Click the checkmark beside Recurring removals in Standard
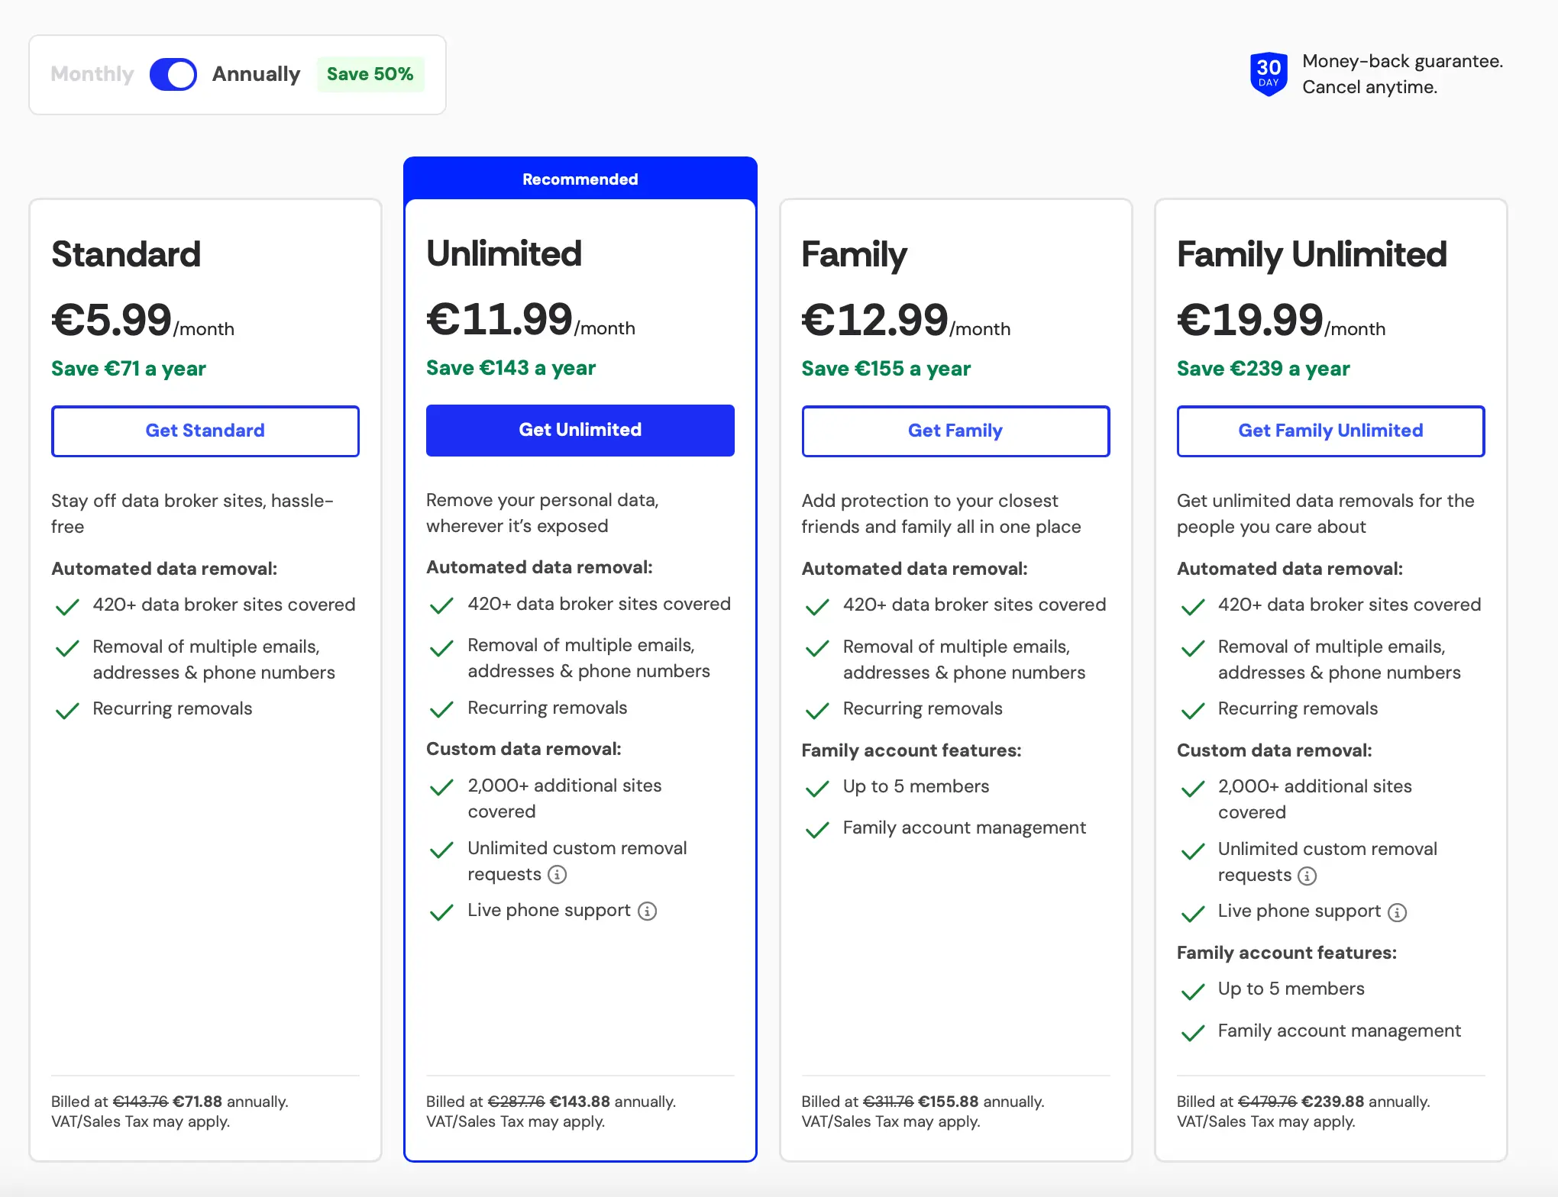Screen dimensions: 1558x1197 click(67, 710)
